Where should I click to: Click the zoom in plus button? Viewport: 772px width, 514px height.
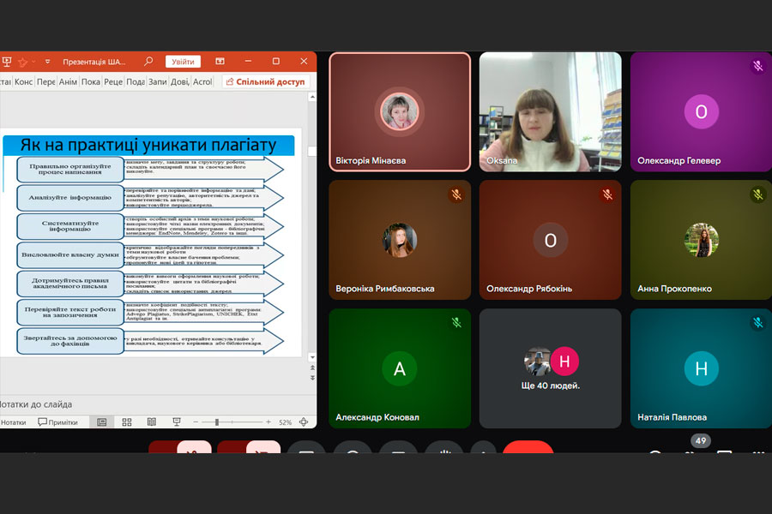268,422
